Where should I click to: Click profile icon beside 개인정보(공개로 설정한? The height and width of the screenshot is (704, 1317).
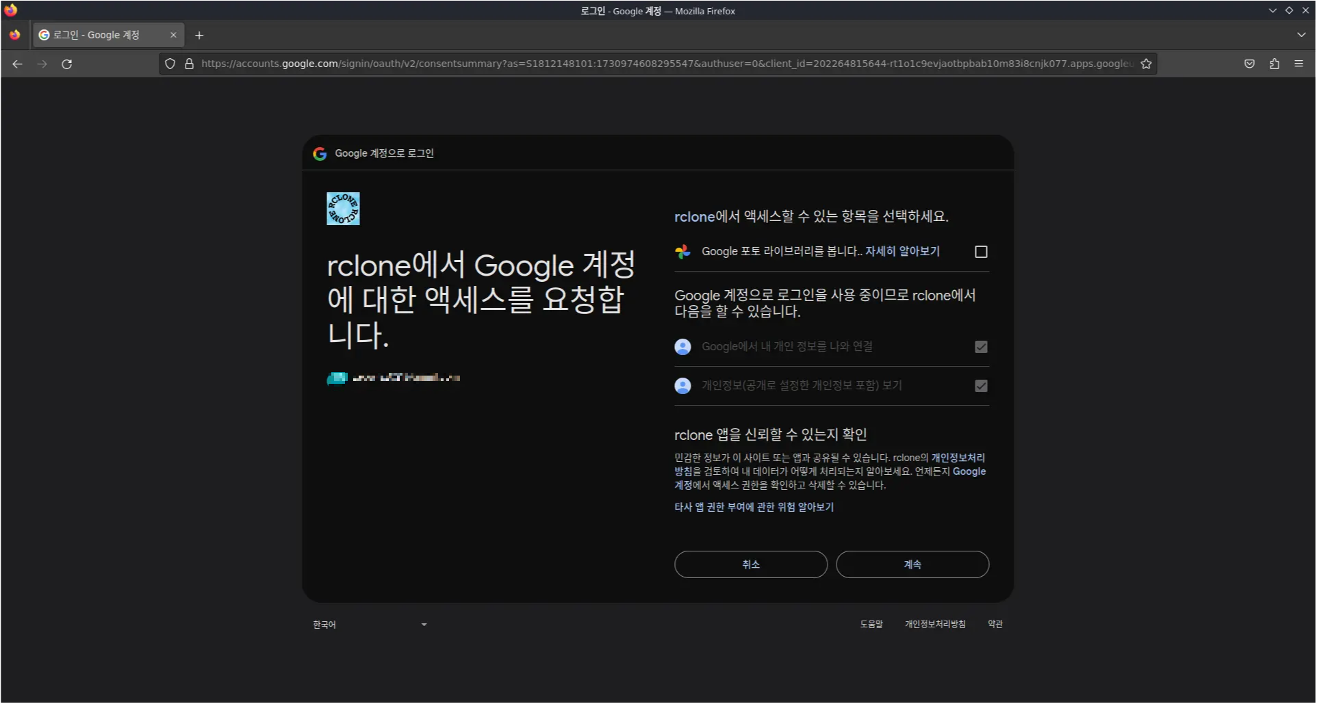[x=682, y=386]
